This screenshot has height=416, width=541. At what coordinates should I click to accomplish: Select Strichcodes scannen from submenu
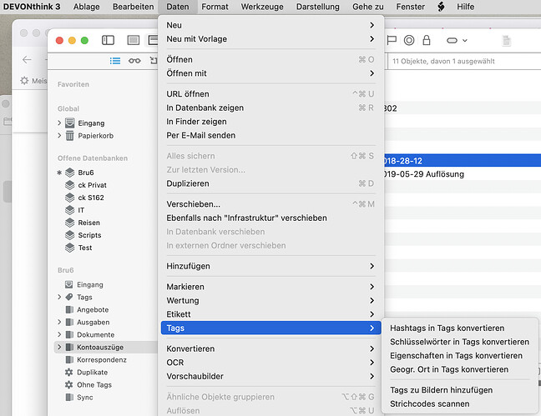429,403
